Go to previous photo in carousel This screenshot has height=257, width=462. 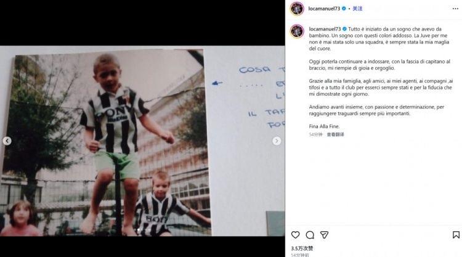[x=7, y=141]
